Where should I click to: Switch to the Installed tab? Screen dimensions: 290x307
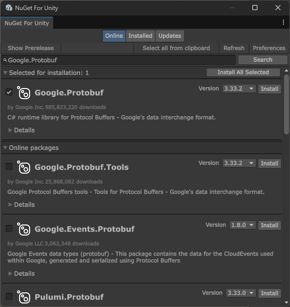click(140, 36)
